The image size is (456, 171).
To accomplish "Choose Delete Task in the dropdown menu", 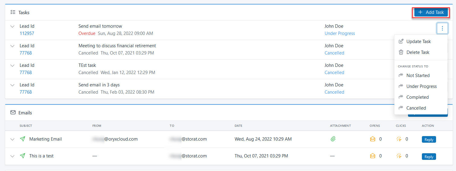I will pos(418,52).
